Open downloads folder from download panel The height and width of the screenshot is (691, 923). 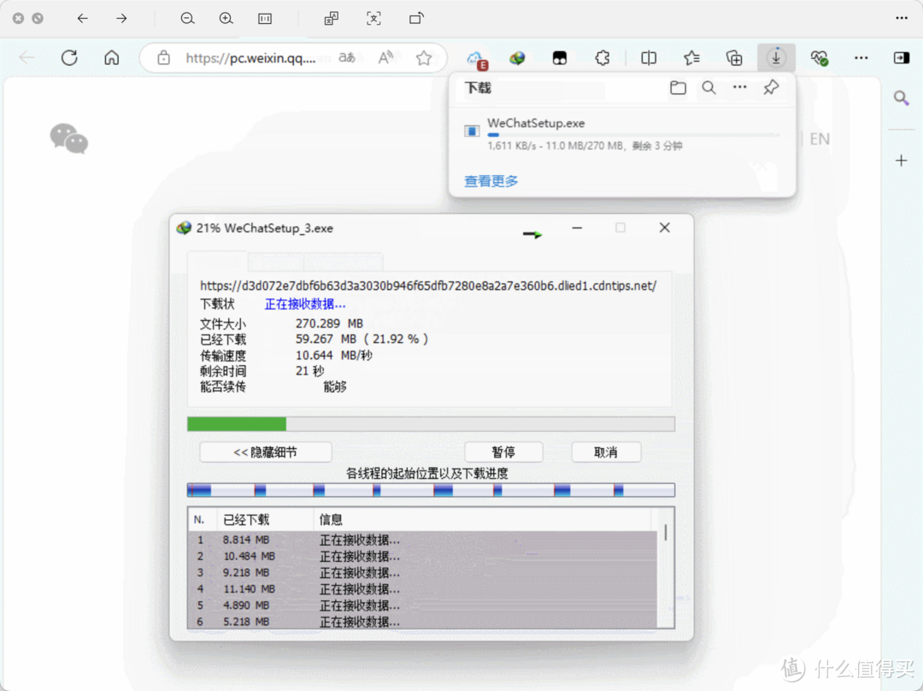[x=678, y=88]
